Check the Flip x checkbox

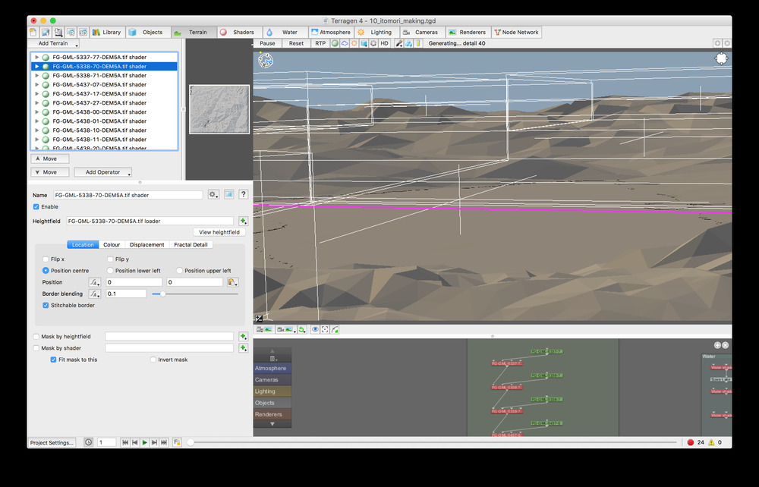(x=46, y=259)
